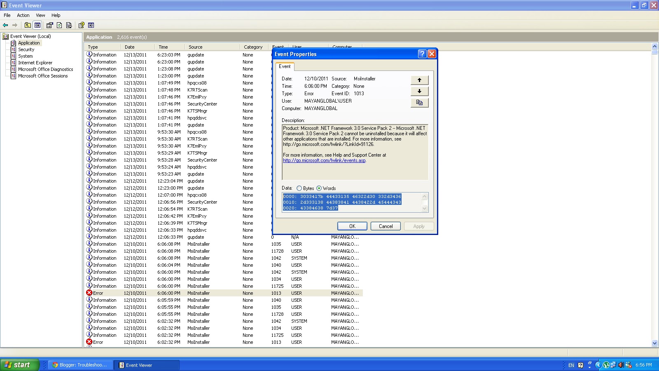Show the next event with down arrow button
Viewport: 659px width, 371px height.
coord(419,91)
